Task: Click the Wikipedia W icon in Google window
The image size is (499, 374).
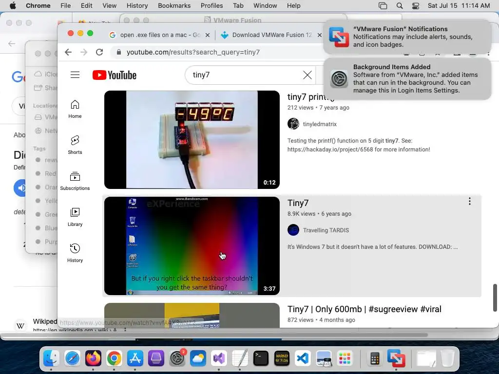Action: [x=20, y=325]
